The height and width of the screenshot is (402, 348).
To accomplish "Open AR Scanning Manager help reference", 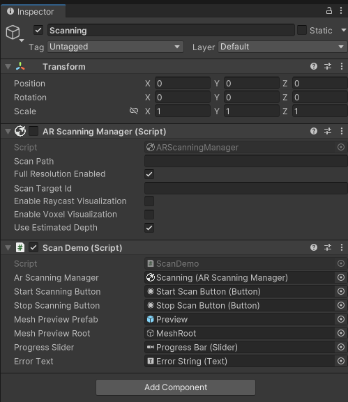I will pos(314,131).
